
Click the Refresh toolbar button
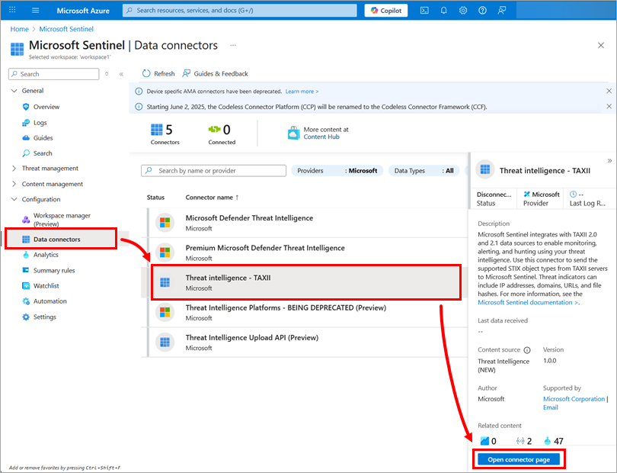pyautogui.click(x=158, y=74)
